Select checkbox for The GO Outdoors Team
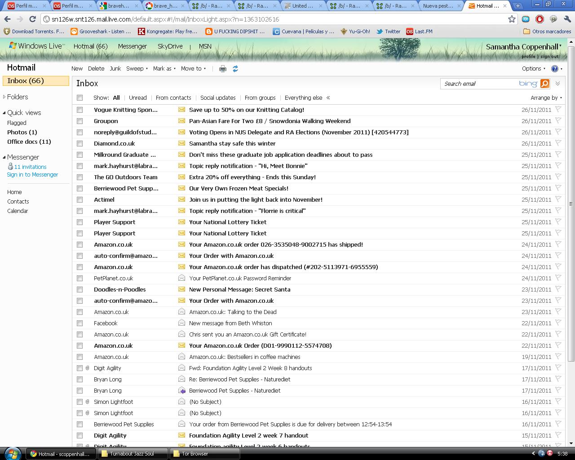The height and width of the screenshot is (460, 575). click(80, 177)
